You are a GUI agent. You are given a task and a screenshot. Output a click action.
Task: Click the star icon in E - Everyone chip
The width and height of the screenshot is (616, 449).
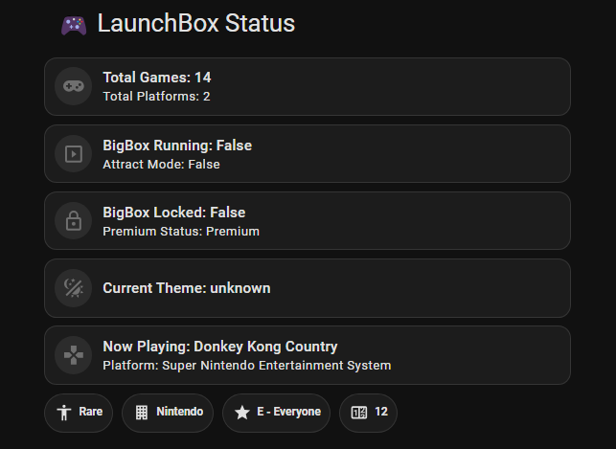(242, 413)
